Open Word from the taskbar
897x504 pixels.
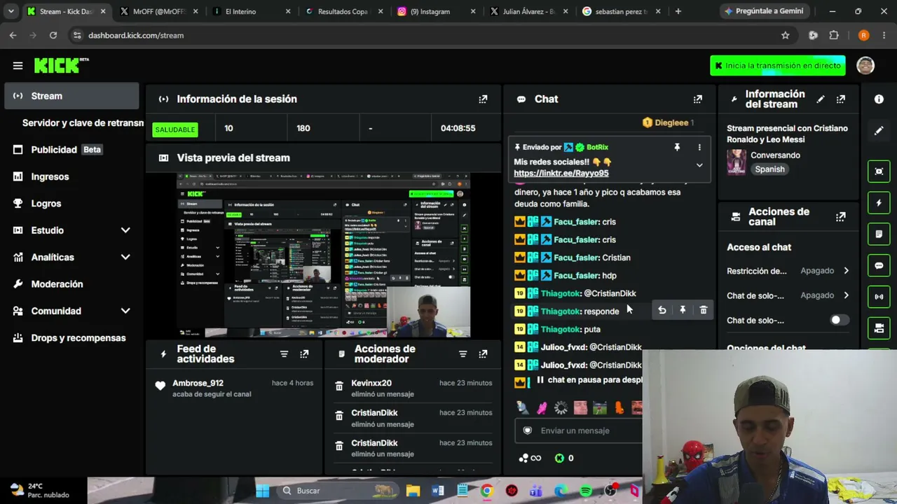[x=438, y=491]
